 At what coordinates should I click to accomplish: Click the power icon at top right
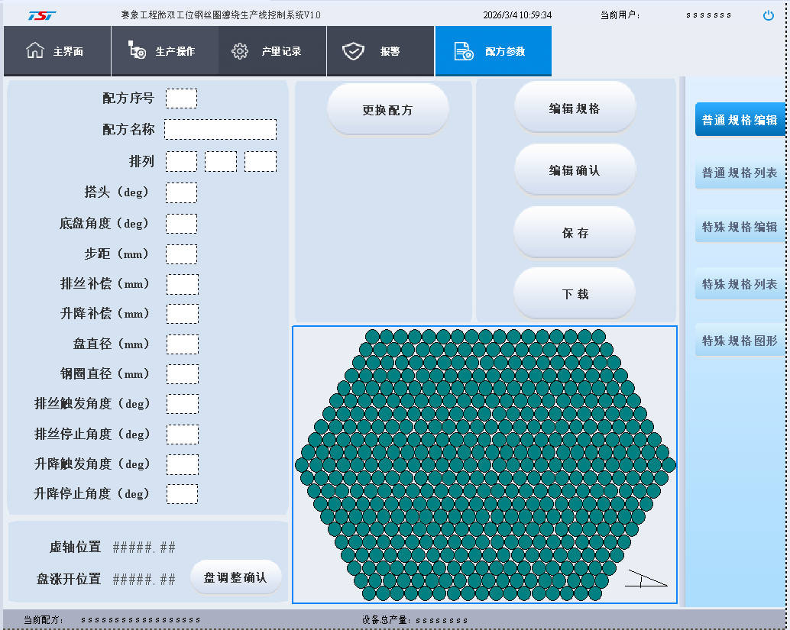(x=769, y=15)
